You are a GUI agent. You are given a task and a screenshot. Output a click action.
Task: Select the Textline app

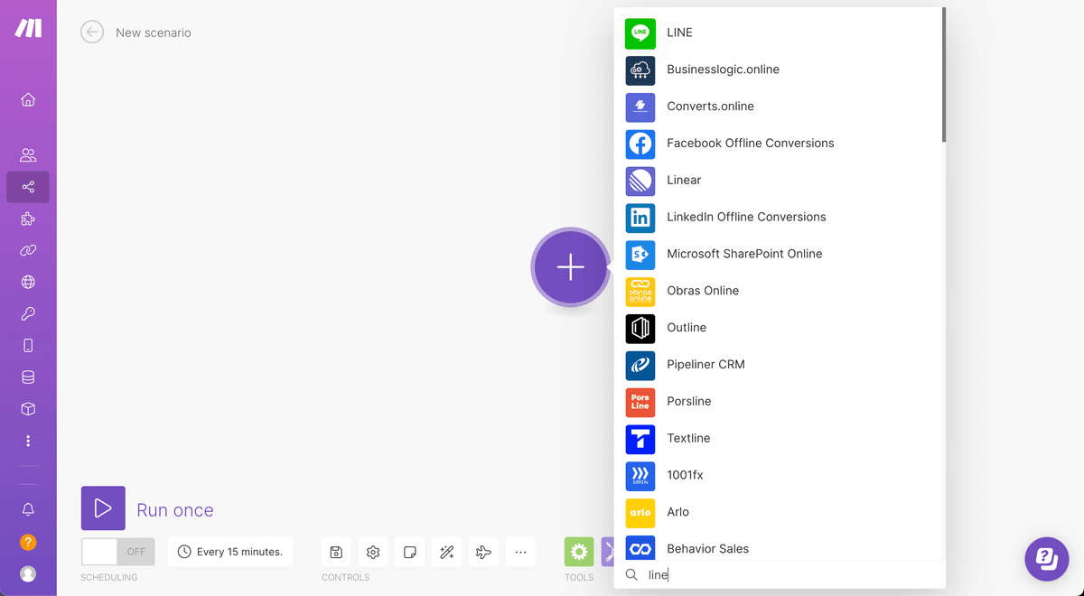click(780, 438)
